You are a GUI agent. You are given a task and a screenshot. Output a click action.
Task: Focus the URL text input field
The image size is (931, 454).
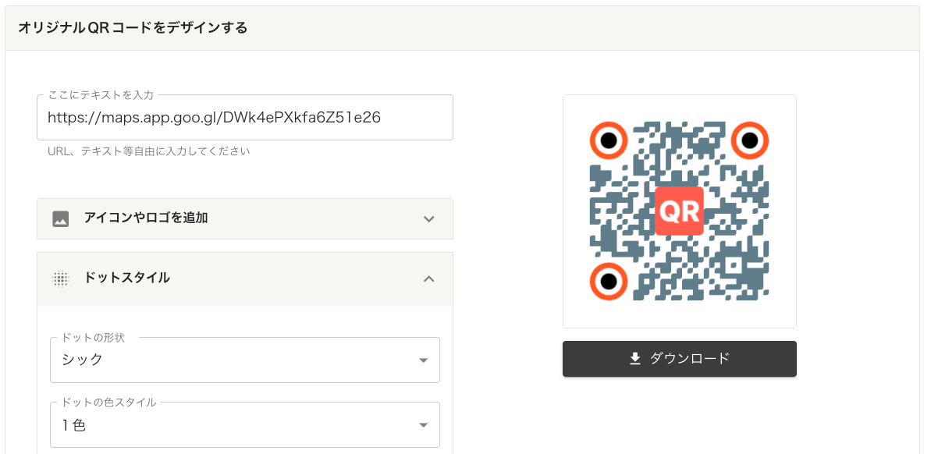coord(244,118)
